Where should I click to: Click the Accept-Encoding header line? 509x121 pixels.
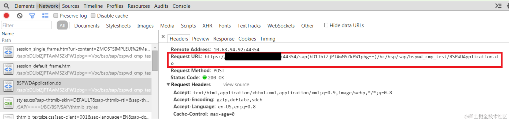coord(218,100)
